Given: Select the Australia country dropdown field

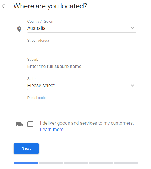Looking at the screenshot, I should (82, 28).
